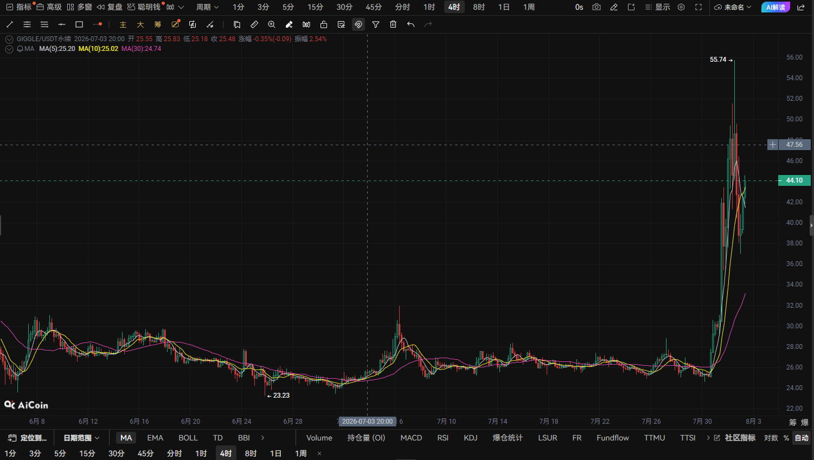The image size is (814, 460).
Task: Open the 指标 indicators panel
Action: pyautogui.click(x=19, y=7)
